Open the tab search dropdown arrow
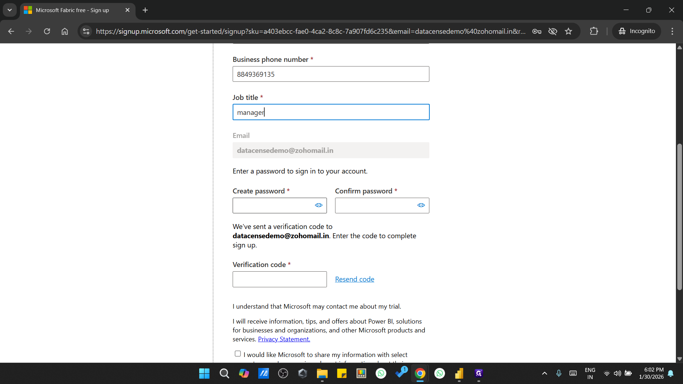Viewport: 683px width, 384px height. [10, 10]
